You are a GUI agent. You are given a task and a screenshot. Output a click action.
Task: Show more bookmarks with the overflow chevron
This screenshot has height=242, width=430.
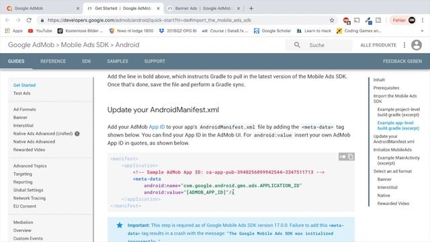pyautogui.click(x=422, y=31)
